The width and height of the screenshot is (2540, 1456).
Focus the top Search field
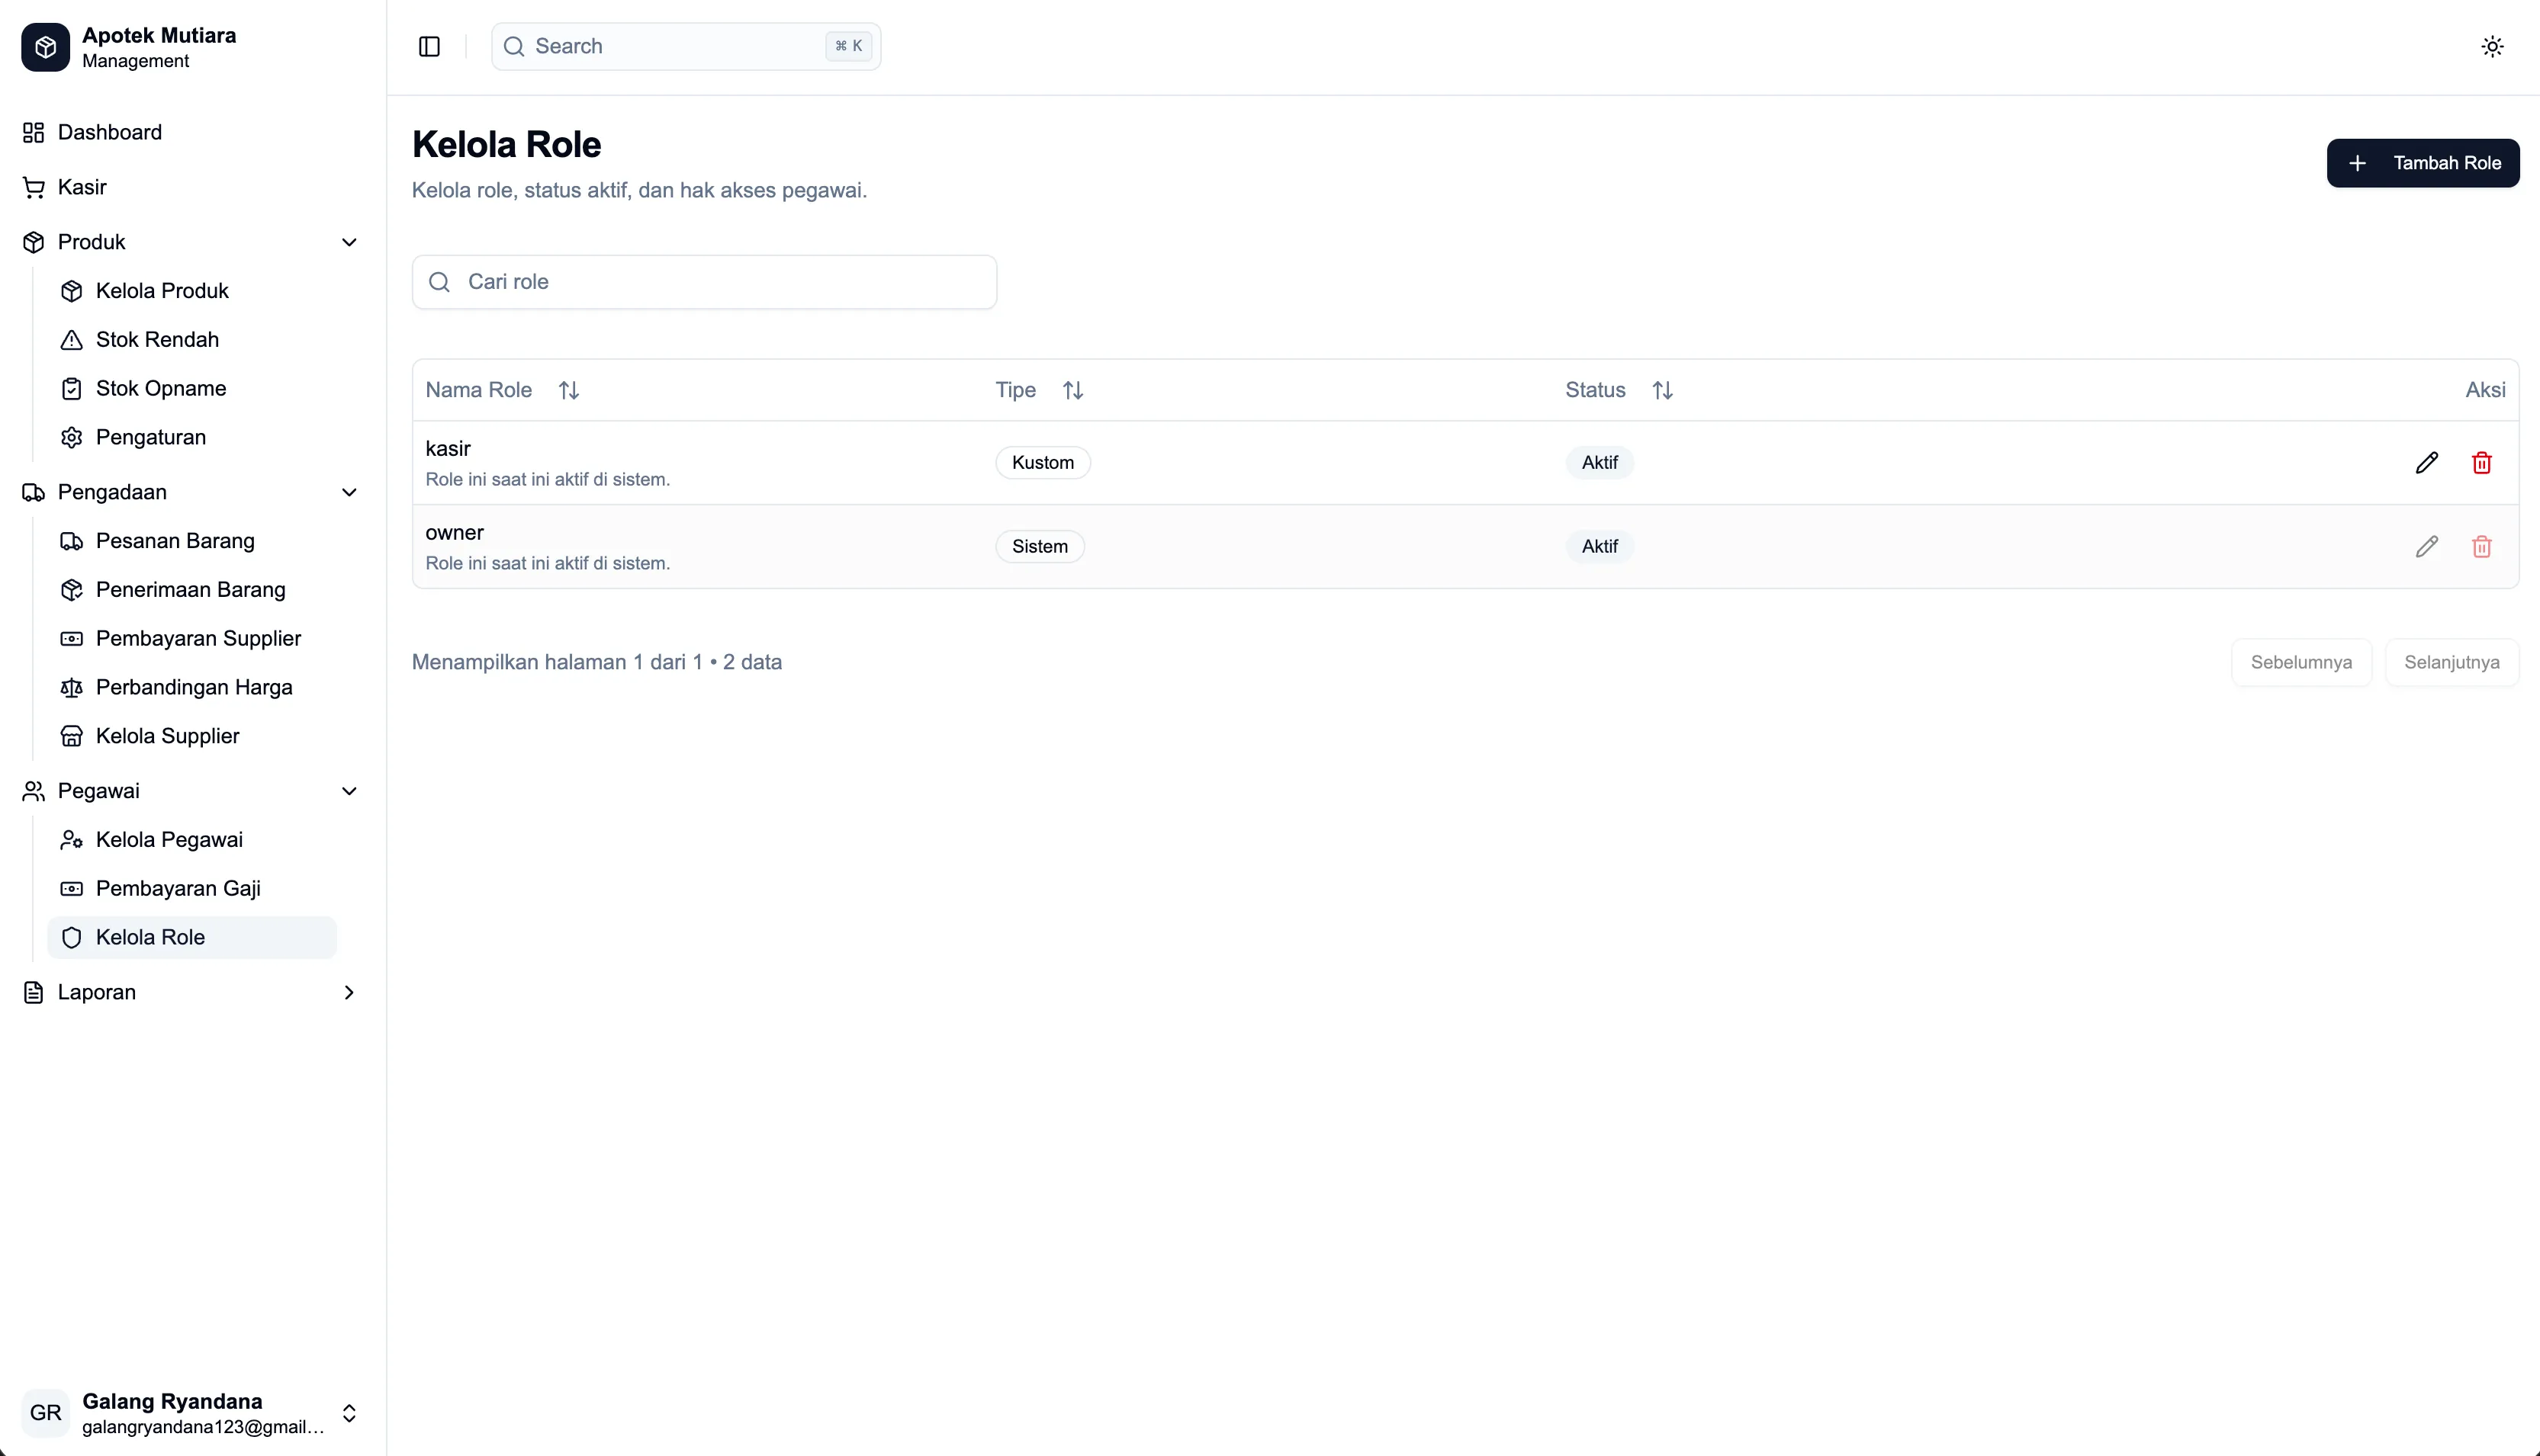(686, 47)
